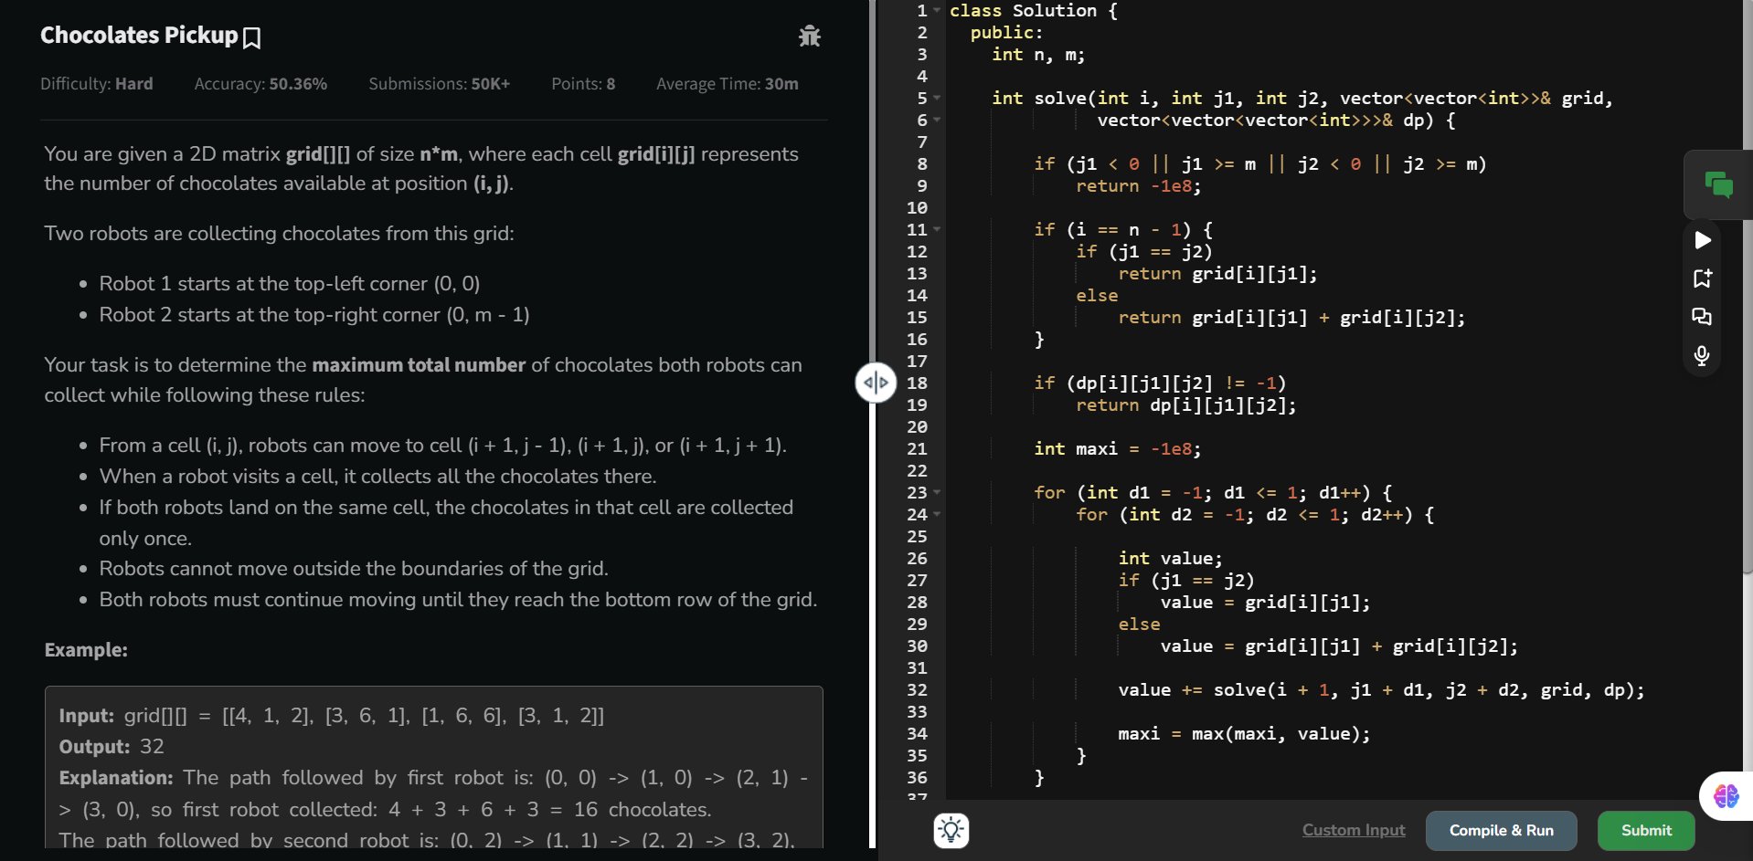Click the add bookmark plus icon
This screenshot has height=861, width=1753.
(x=1702, y=278)
